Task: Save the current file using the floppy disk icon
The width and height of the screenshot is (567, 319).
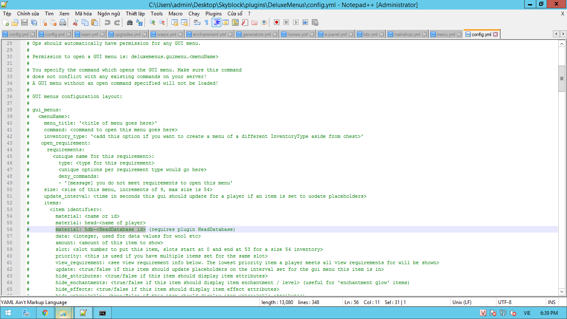Action: (24, 22)
